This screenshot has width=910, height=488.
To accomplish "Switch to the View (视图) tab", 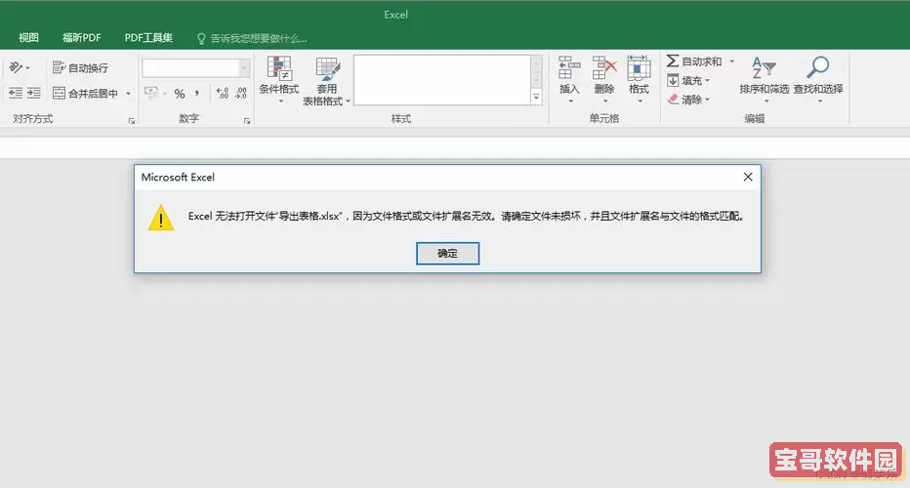I will [28, 38].
